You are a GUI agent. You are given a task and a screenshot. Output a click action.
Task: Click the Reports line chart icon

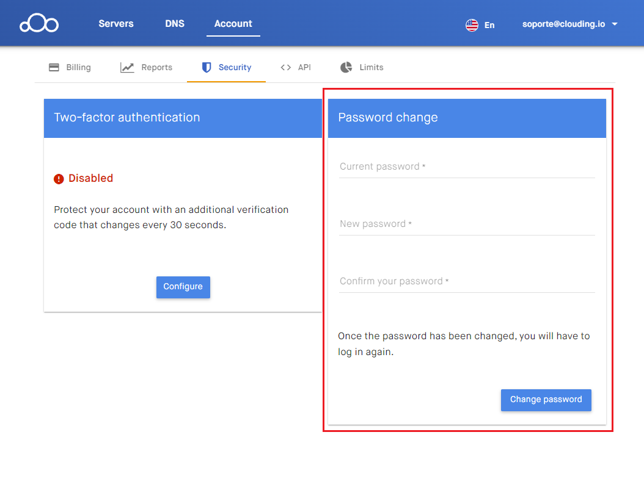tap(127, 67)
